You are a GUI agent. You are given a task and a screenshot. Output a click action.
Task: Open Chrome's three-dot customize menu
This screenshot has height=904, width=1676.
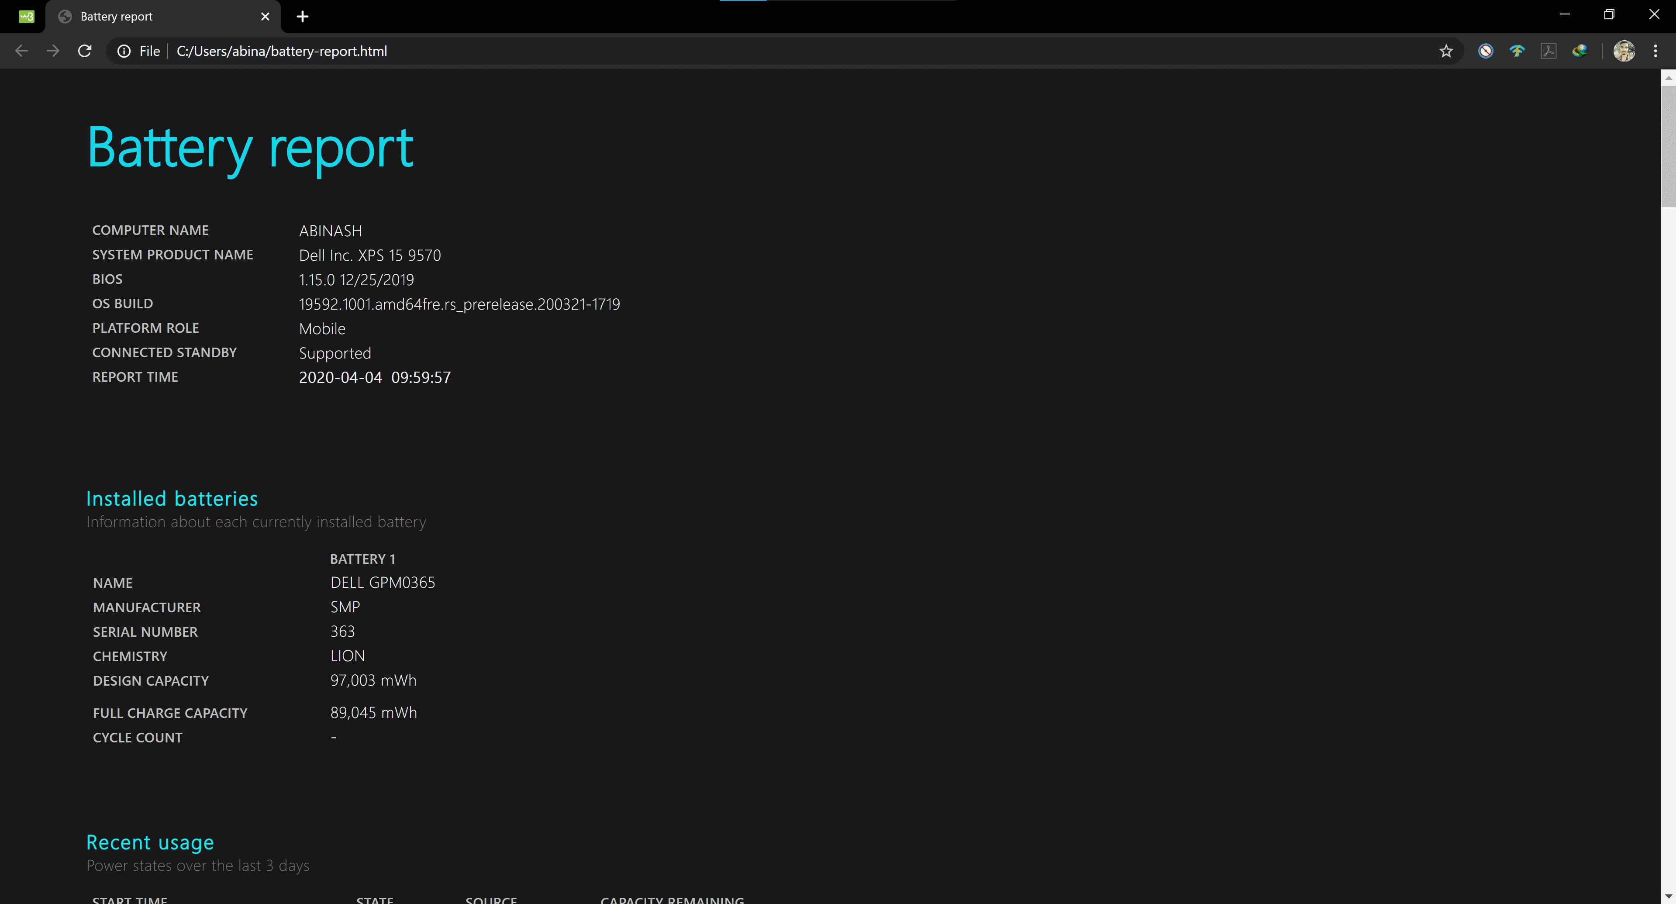coord(1656,51)
